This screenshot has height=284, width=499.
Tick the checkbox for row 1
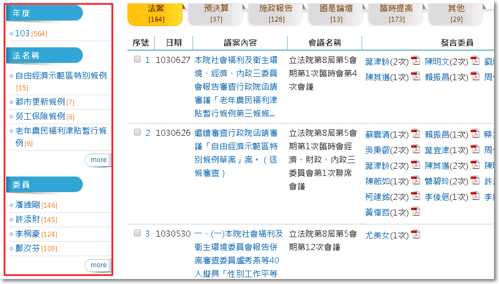pyautogui.click(x=137, y=60)
